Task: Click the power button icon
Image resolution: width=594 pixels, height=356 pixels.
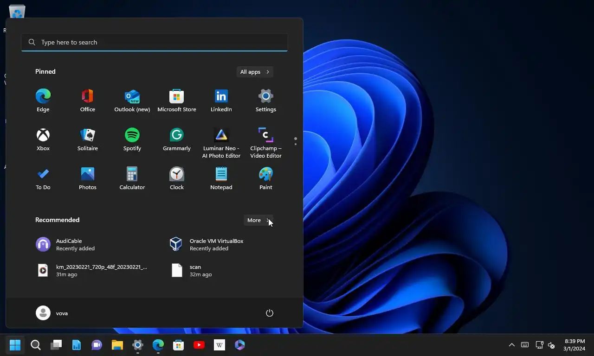Action: [x=270, y=313]
